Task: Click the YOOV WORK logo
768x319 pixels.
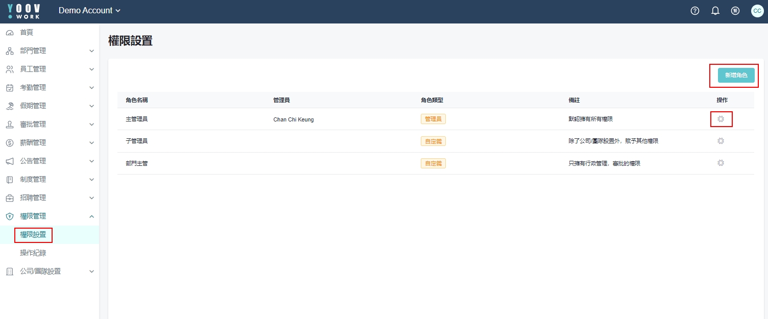Action: coord(24,11)
